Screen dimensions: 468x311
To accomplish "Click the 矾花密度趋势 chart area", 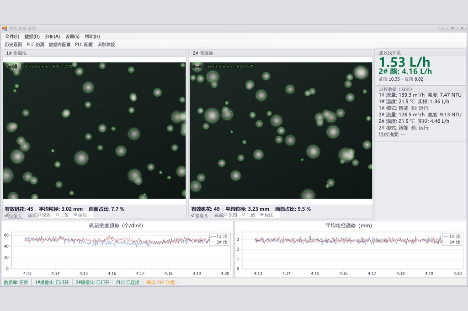I will [x=117, y=249].
